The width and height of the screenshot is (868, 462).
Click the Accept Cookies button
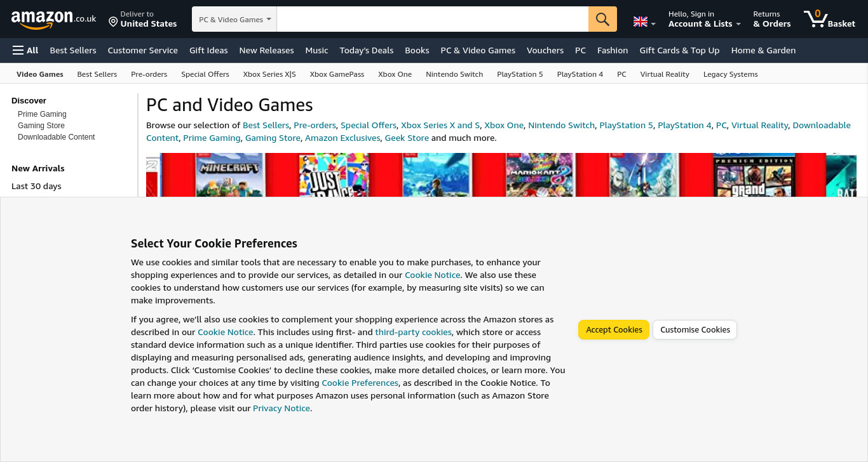coord(614,330)
